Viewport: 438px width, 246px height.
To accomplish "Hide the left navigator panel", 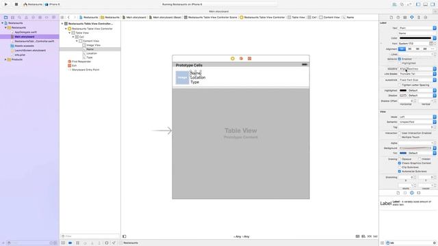I will point(418,5).
